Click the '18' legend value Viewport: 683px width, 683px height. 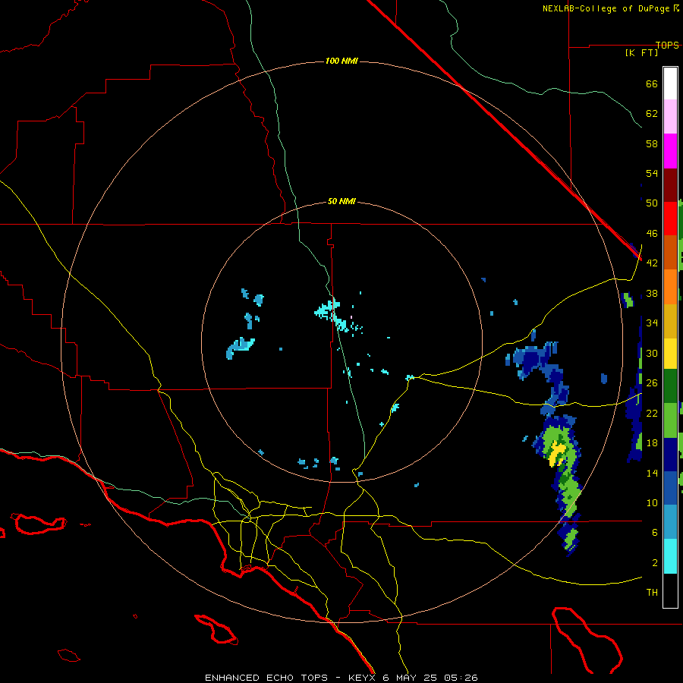tap(652, 443)
